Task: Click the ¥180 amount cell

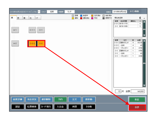Action: coord(139,56)
